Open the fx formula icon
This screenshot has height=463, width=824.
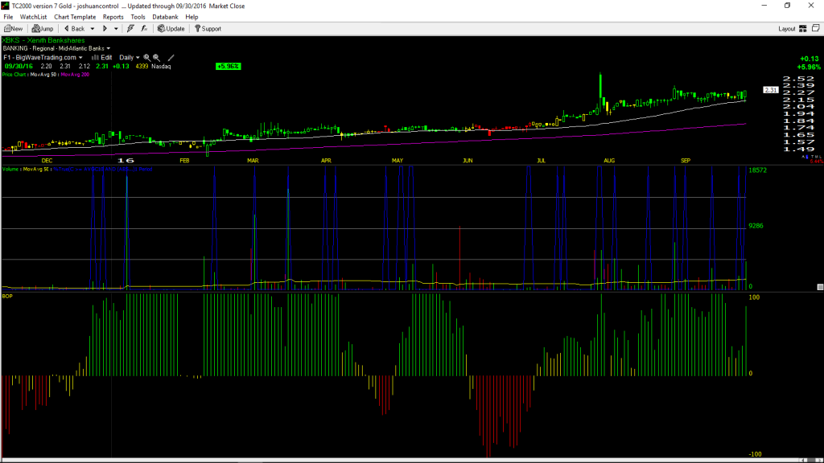(144, 29)
